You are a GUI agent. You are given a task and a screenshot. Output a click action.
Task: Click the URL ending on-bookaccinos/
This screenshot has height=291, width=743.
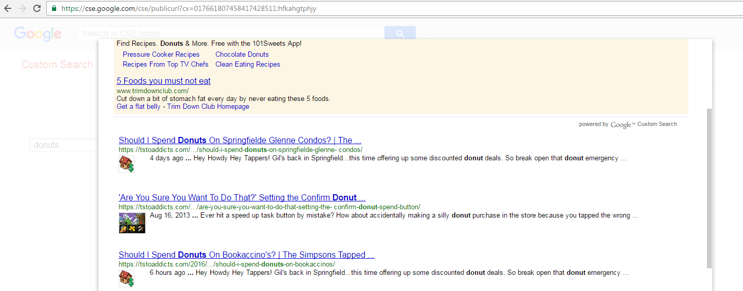coord(226,264)
